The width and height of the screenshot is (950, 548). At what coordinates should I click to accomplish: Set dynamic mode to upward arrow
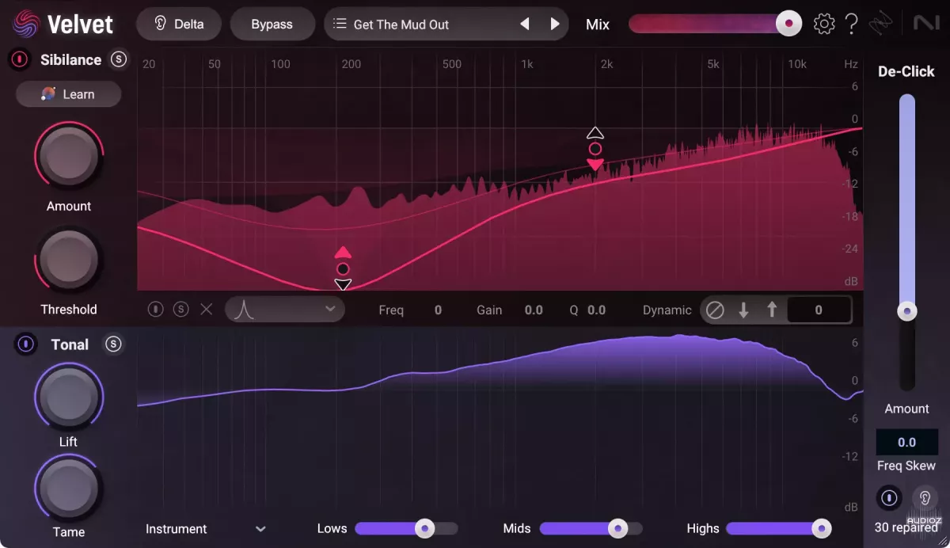point(772,310)
